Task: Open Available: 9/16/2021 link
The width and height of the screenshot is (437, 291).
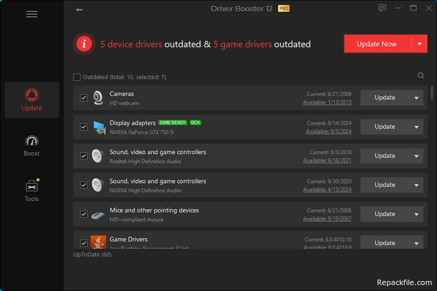Action: pyautogui.click(x=327, y=161)
